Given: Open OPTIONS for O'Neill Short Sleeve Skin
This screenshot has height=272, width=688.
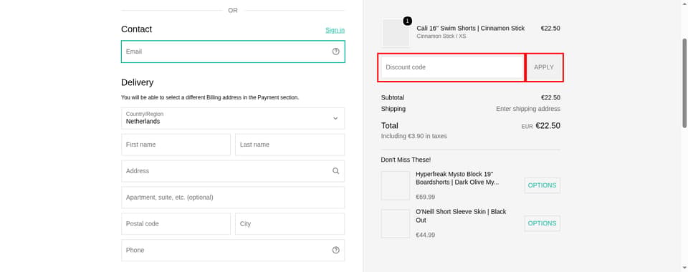Looking at the screenshot, I should coord(542,223).
